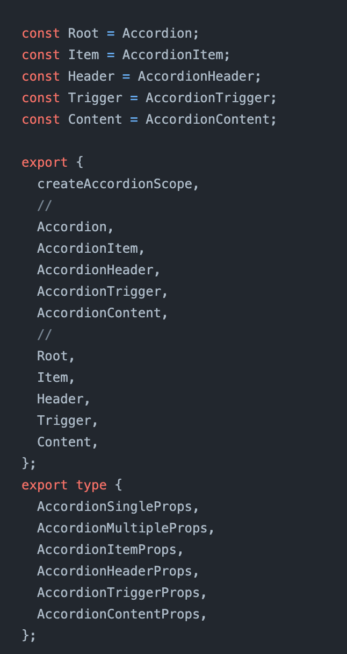
Task: Click the const keyword before Root
Action: 41,33
